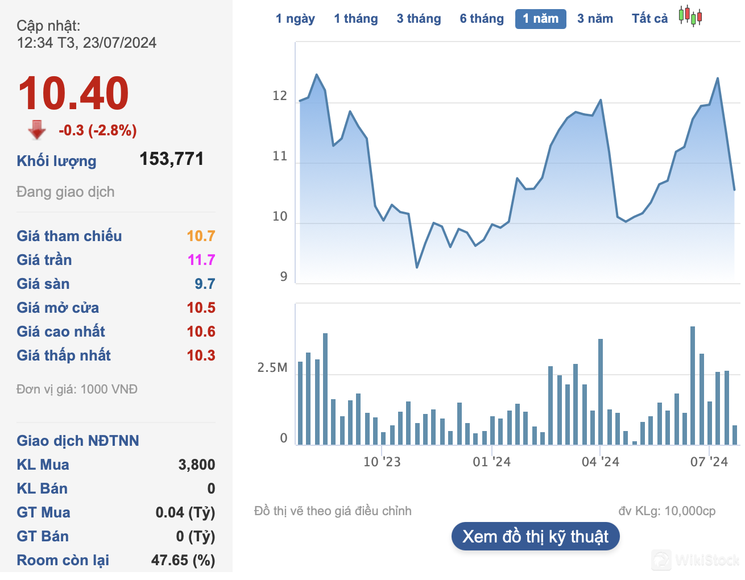Switch to 1 tháng chart range

coord(355,19)
